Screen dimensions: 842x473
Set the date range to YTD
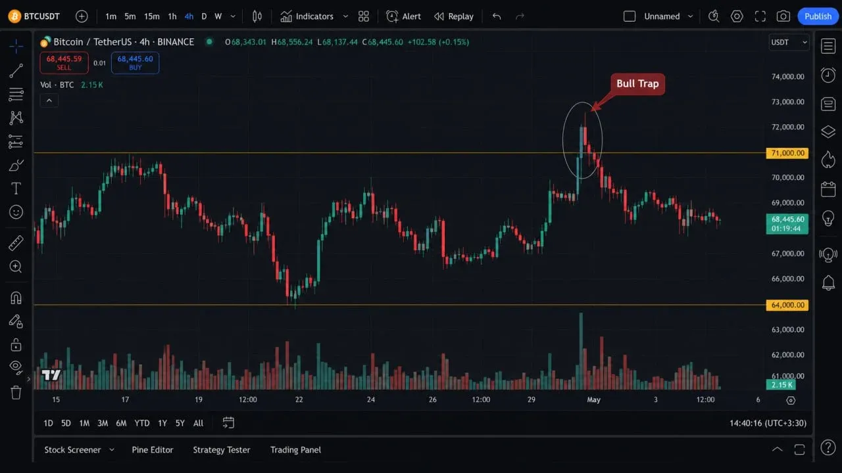pyautogui.click(x=141, y=423)
